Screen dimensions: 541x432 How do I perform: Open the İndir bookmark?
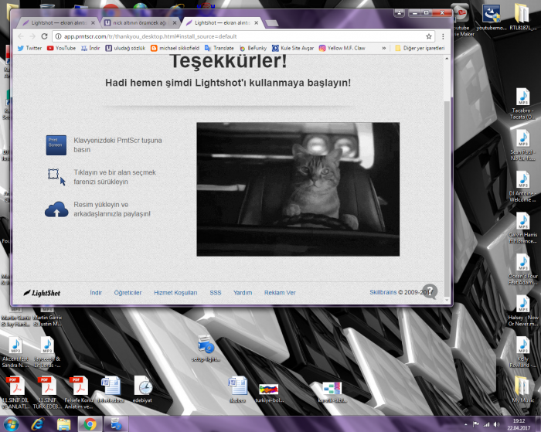90,48
